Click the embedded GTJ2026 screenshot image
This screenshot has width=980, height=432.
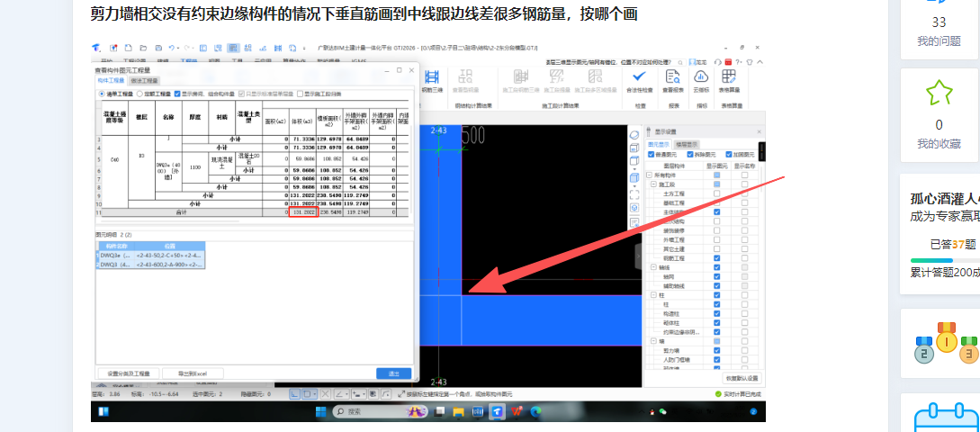(x=428, y=232)
